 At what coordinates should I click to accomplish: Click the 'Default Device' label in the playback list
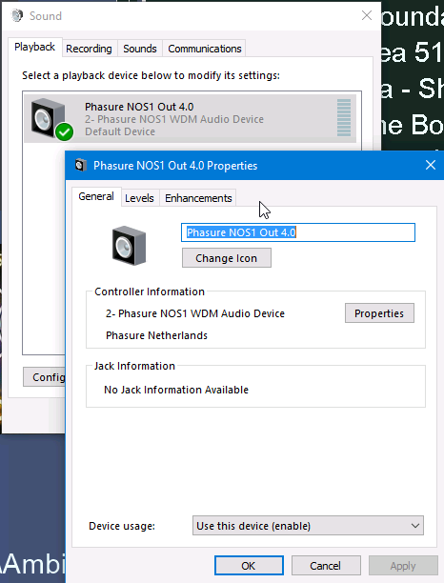click(120, 131)
